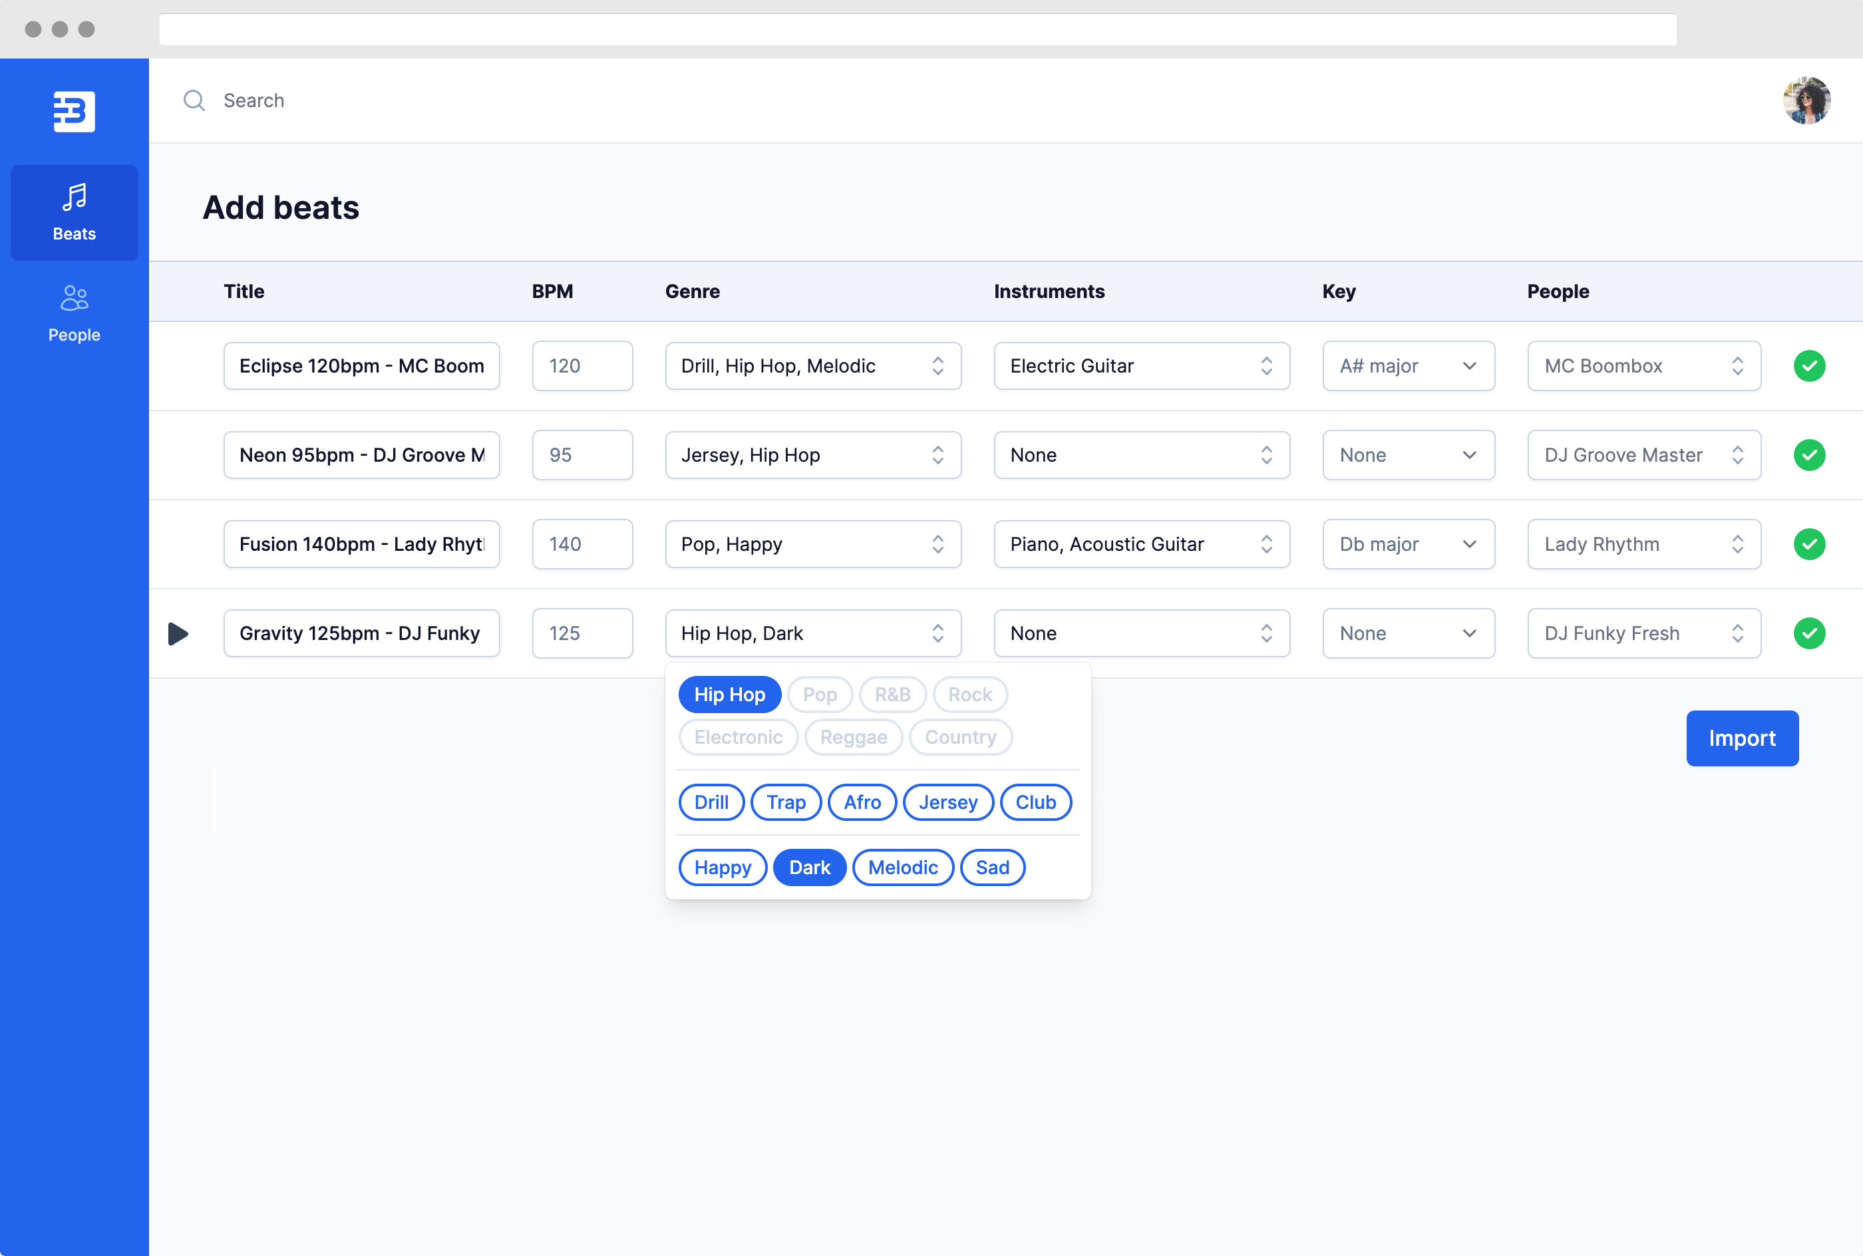
Task: Toggle the Happy mood tag
Action: [x=723, y=867]
